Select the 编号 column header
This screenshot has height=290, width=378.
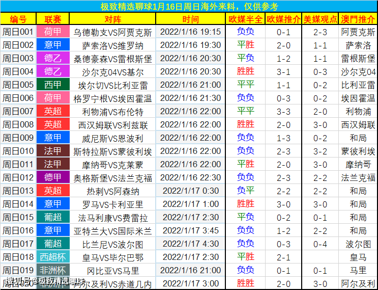tap(18, 19)
